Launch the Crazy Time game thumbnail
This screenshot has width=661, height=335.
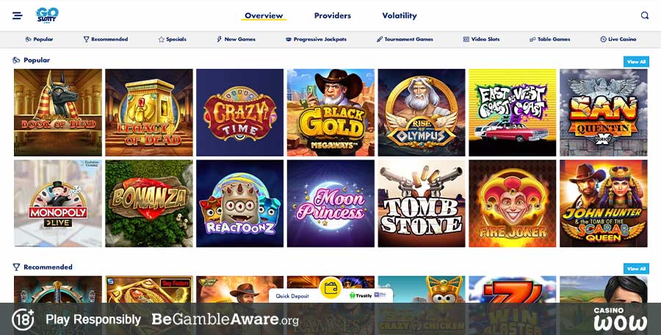[x=240, y=112]
